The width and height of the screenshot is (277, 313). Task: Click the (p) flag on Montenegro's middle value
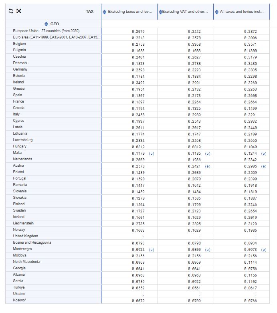(207, 250)
